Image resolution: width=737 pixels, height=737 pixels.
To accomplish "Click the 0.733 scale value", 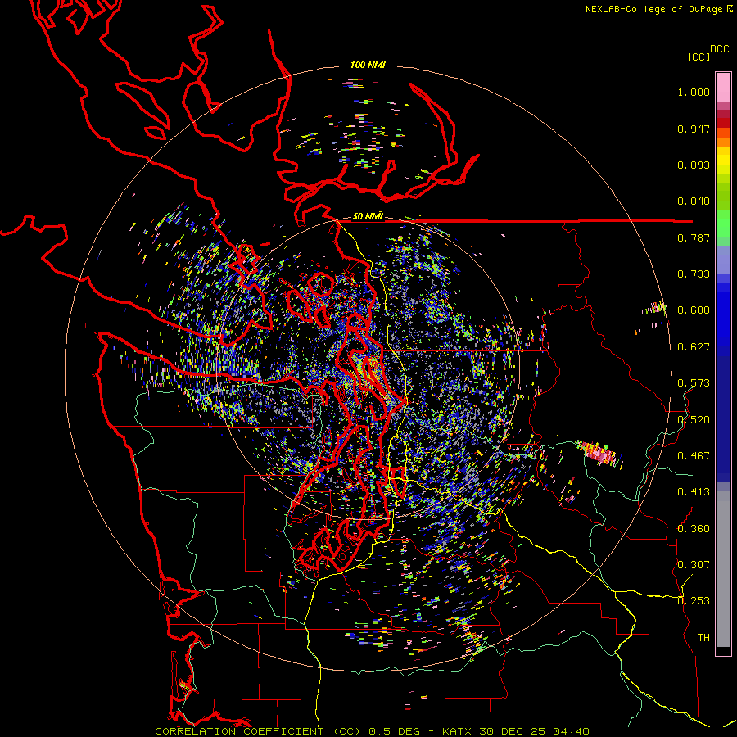I will (x=694, y=274).
